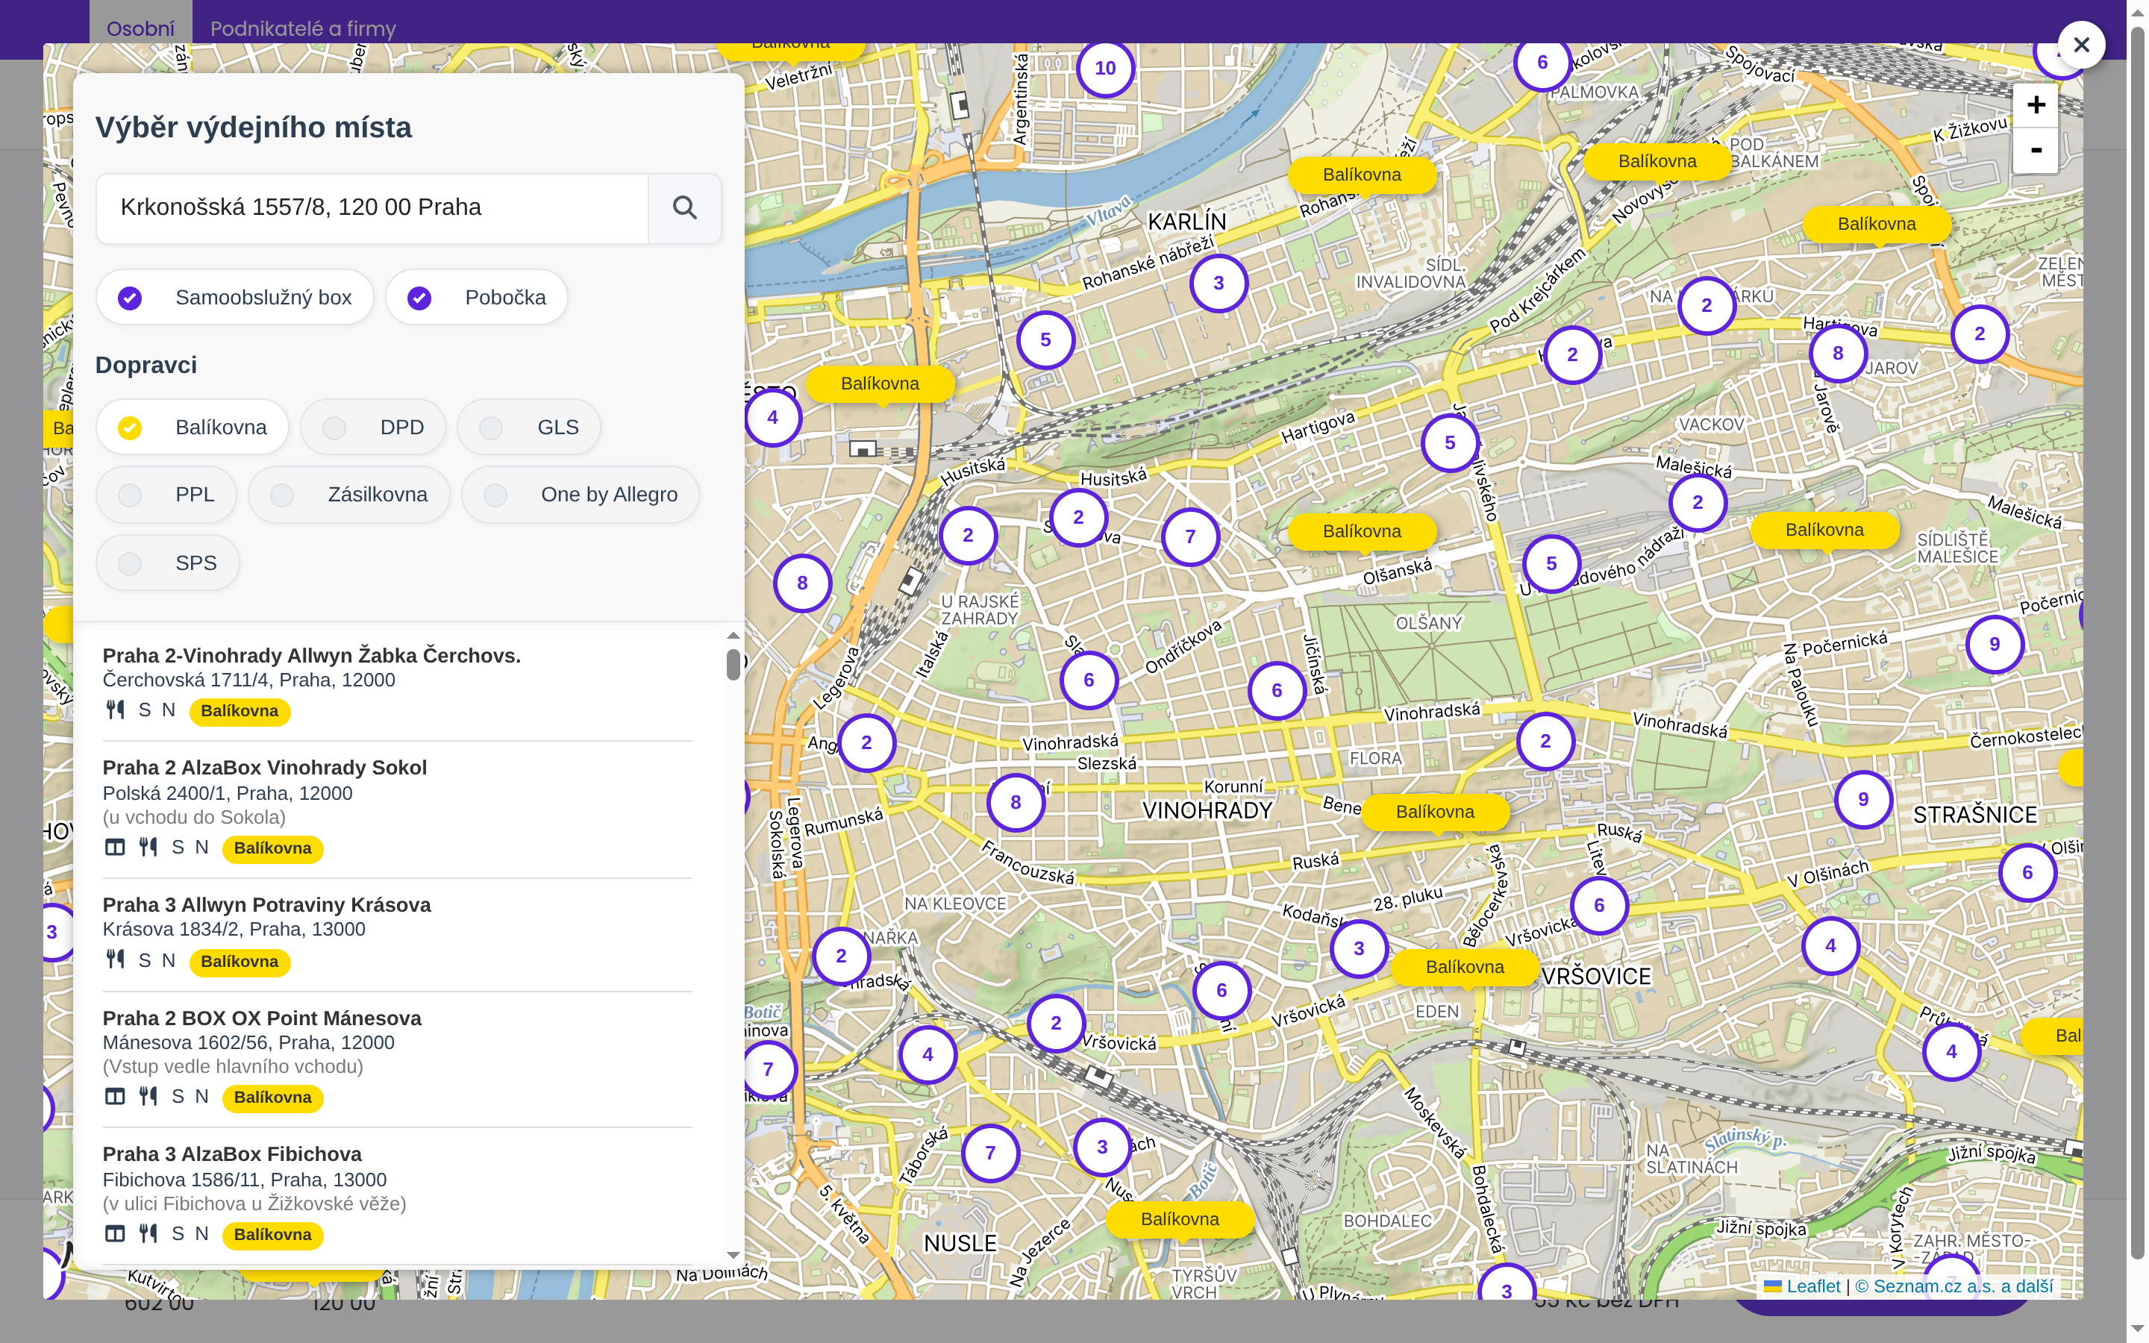Screen dimensions: 2149x1343
Task: Click the cutlery icon for Žabka Čerchovs. entry
Action: coord(115,710)
